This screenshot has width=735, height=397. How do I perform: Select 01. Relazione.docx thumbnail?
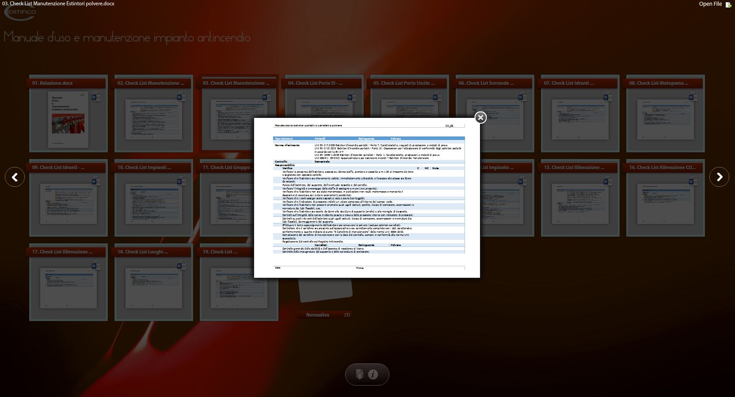(x=69, y=119)
